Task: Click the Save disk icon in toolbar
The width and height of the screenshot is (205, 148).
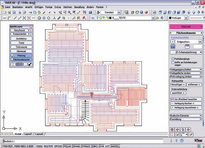Action: [14, 12]
